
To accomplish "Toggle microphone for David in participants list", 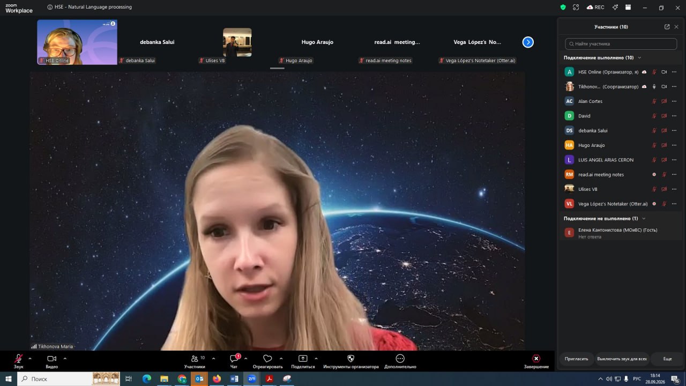I will point(654,116).
